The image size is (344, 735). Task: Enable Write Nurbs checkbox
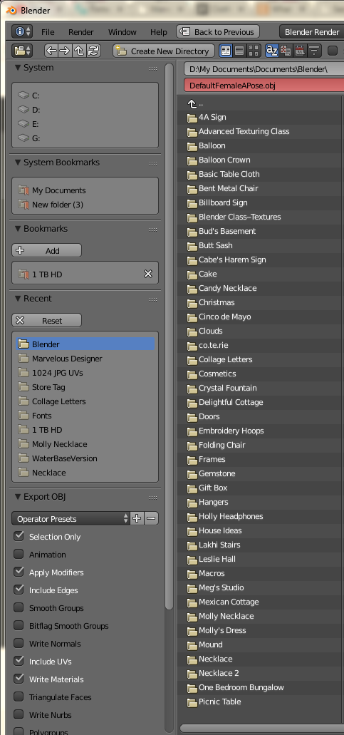click(19, 714)
